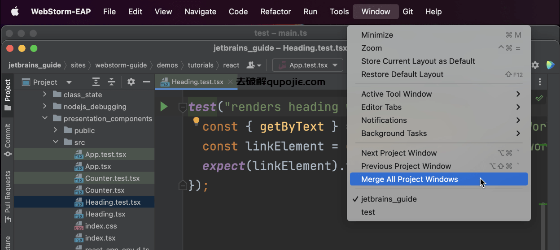Open the Editor Tabs submenu
The height and width of the screenshot is (250, 560).
pyautogui.click(x=439, y=107)
